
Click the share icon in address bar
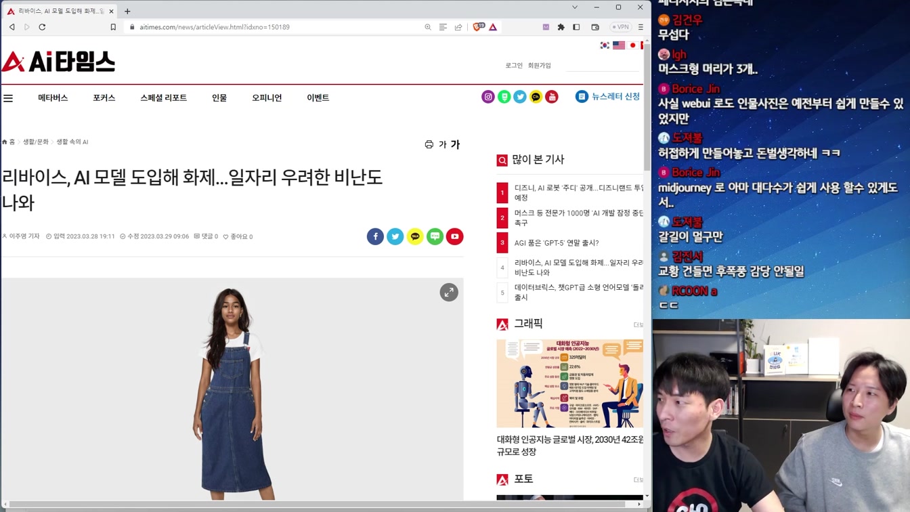(458, 27)
